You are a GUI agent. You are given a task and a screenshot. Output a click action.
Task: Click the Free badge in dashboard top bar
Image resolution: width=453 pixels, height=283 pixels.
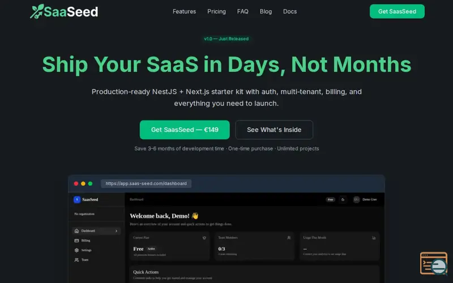click(x=331, y=200)
